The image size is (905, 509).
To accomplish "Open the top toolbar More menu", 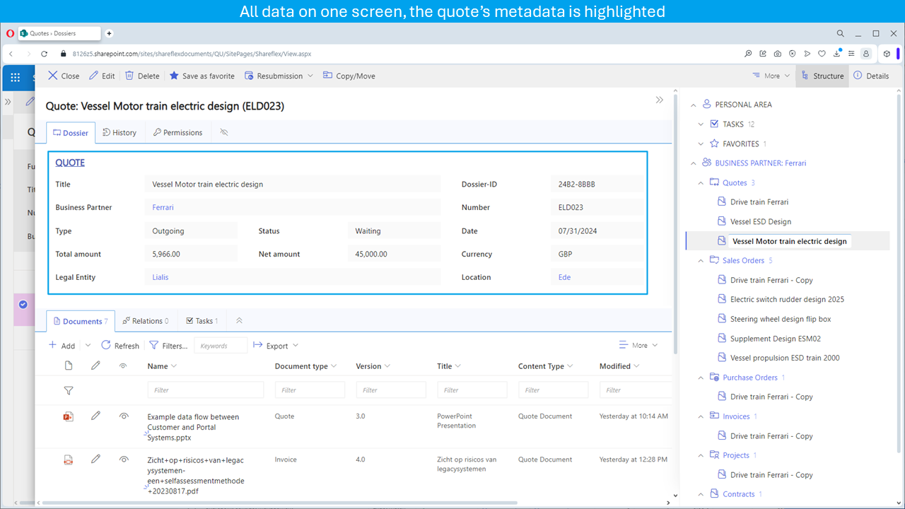I will click(x=771, y=76).
